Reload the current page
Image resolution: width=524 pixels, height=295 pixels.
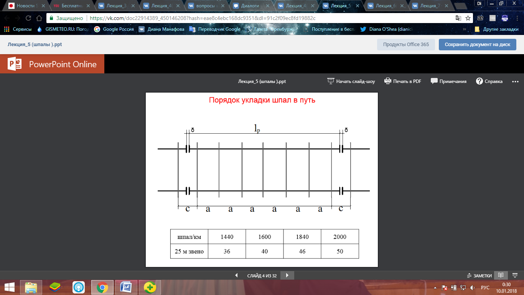(28, 18)
